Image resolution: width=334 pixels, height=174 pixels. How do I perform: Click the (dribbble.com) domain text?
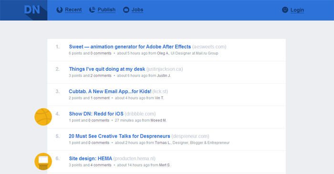(140, 114)
